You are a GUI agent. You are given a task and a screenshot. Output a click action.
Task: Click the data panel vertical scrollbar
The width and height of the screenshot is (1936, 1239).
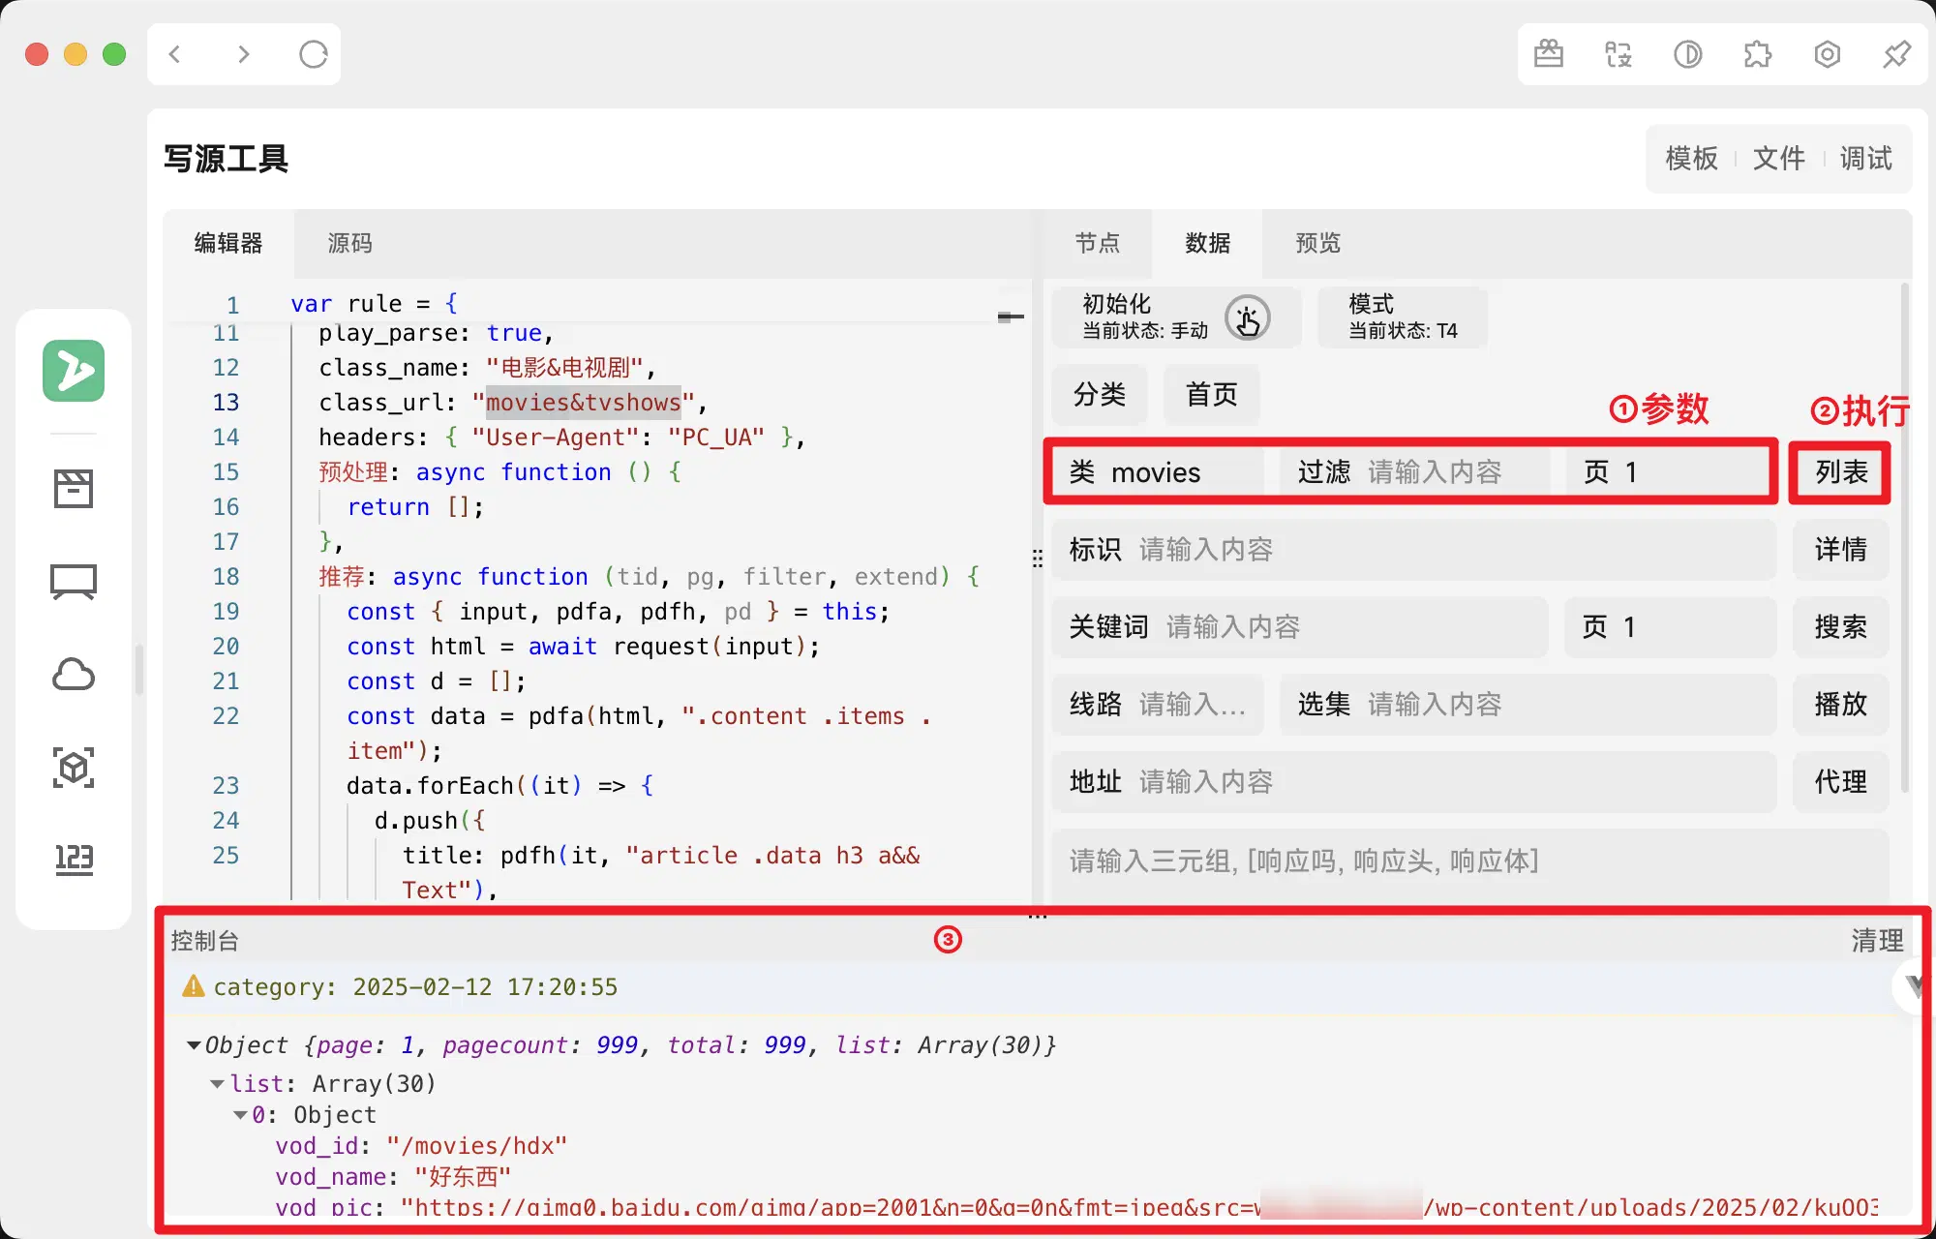(x=1905, y=538)
